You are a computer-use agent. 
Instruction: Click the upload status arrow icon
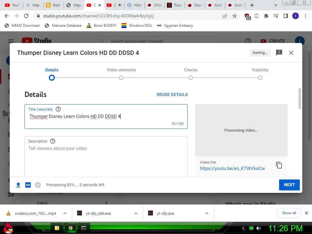click(x=18, y=185)
